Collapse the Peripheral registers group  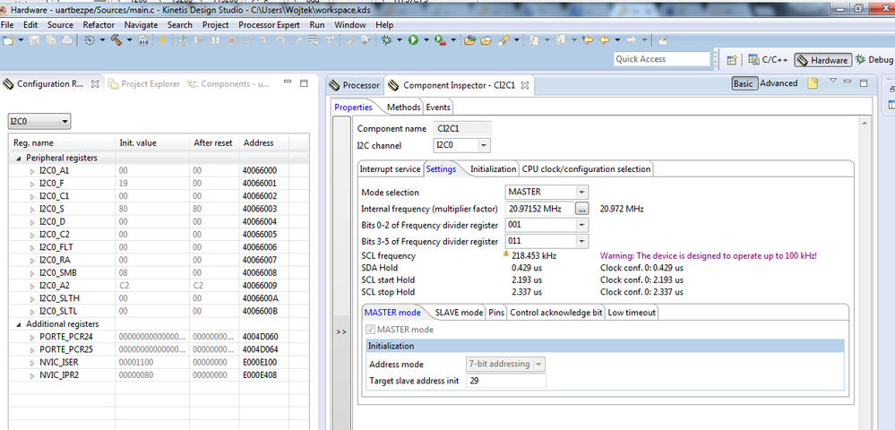click(18, 159)
